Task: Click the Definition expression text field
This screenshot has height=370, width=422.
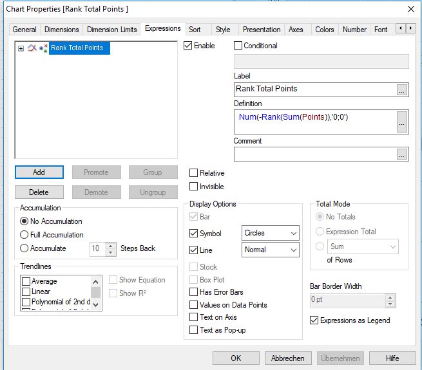Action: click(314, 122)
